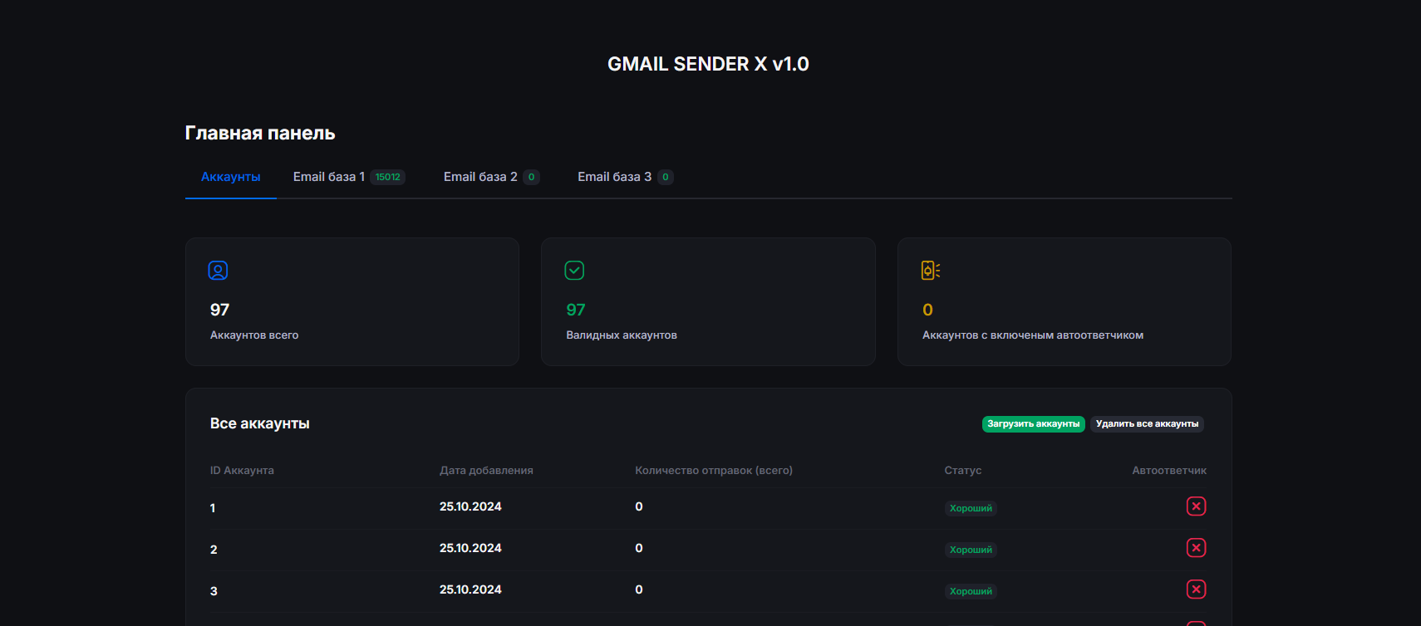Click the date 25.10.2024 in account row 2
The width and height of the screenshot is (1421, 626).
470,548
